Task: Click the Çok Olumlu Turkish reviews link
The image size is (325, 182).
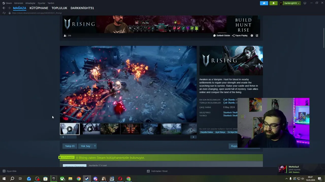Action: [x=229, y=103]
